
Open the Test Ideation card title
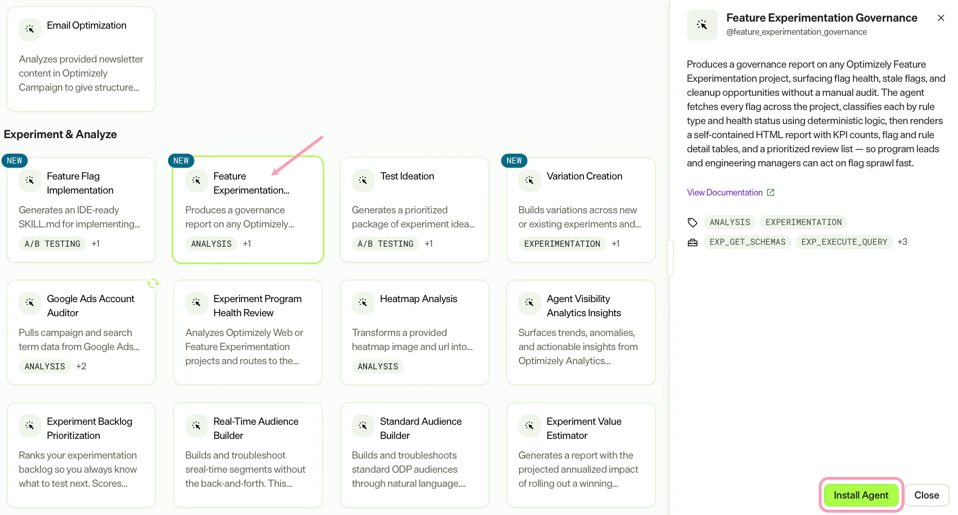click(407, 176)
